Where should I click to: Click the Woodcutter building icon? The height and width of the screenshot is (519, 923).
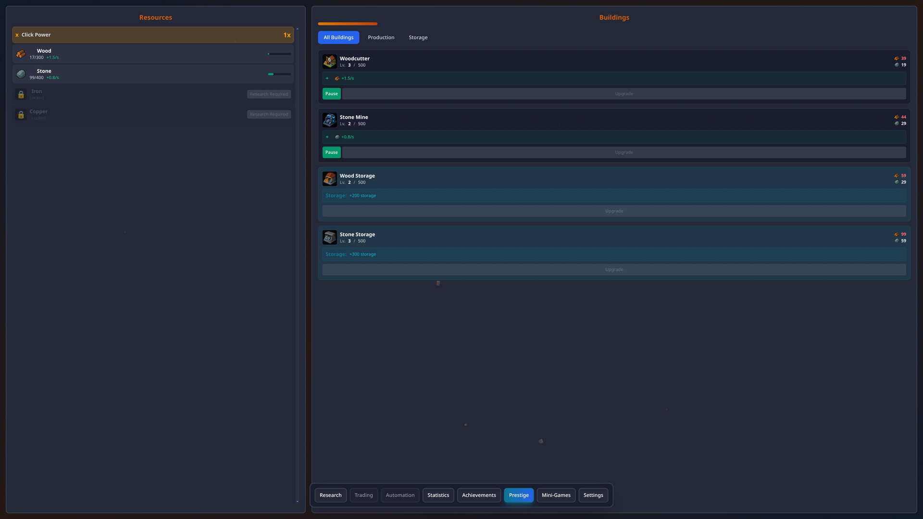click(x=329, y=61)
